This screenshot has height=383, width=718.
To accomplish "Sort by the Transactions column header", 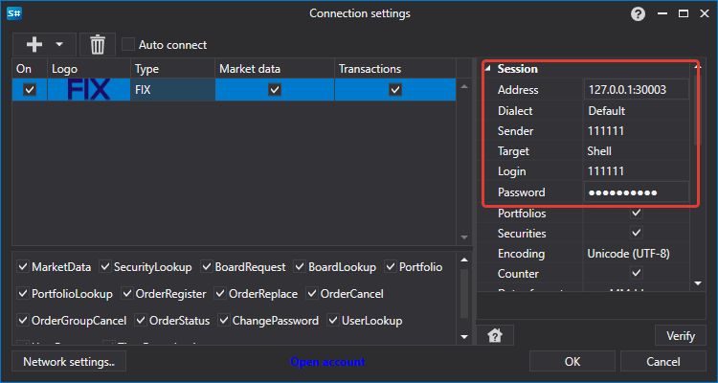I will tap(395, 69).
